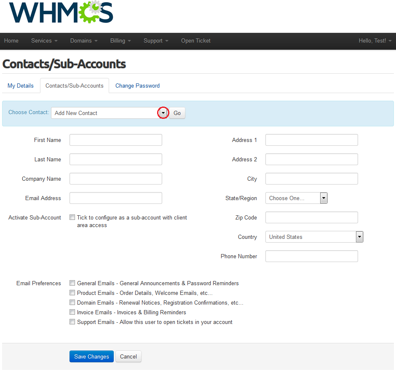Click the Choose Contact label
396x372 pixels.
[x=29, y=112]
